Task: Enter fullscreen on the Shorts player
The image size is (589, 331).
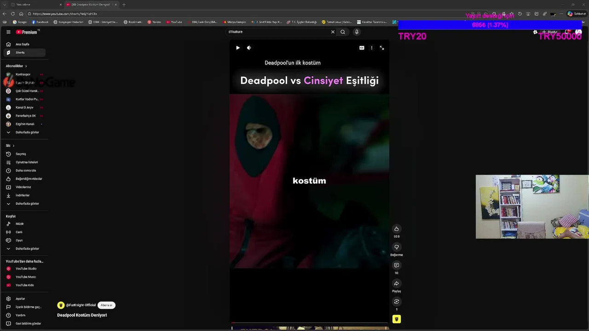Action: coord(382,48)
